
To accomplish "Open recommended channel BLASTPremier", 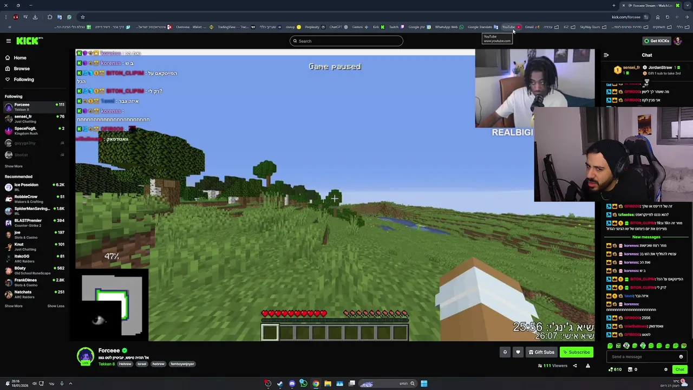I will pos(34,223).
